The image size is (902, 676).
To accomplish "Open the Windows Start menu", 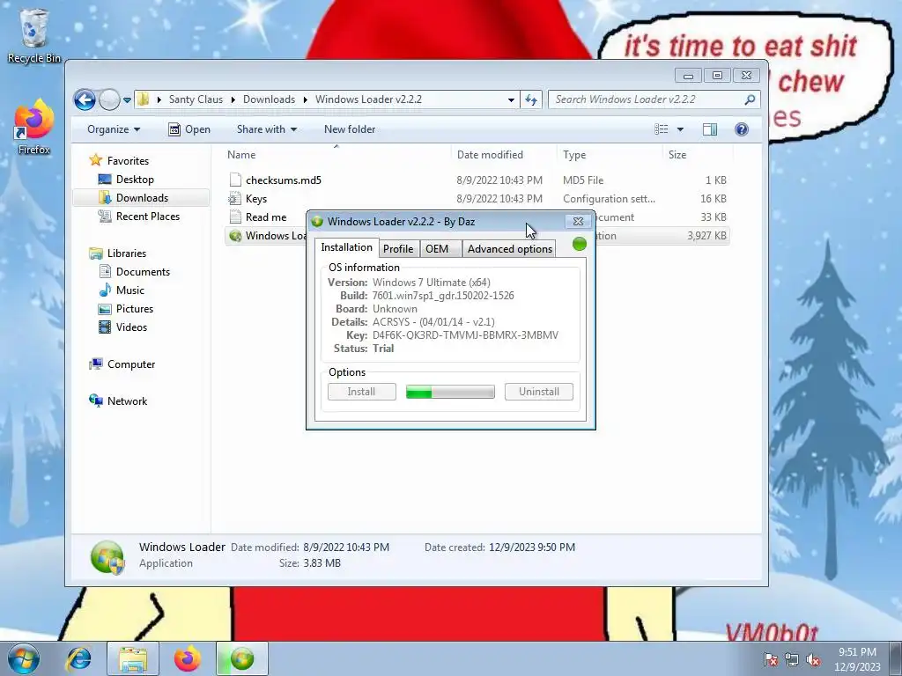I will 23,658.
